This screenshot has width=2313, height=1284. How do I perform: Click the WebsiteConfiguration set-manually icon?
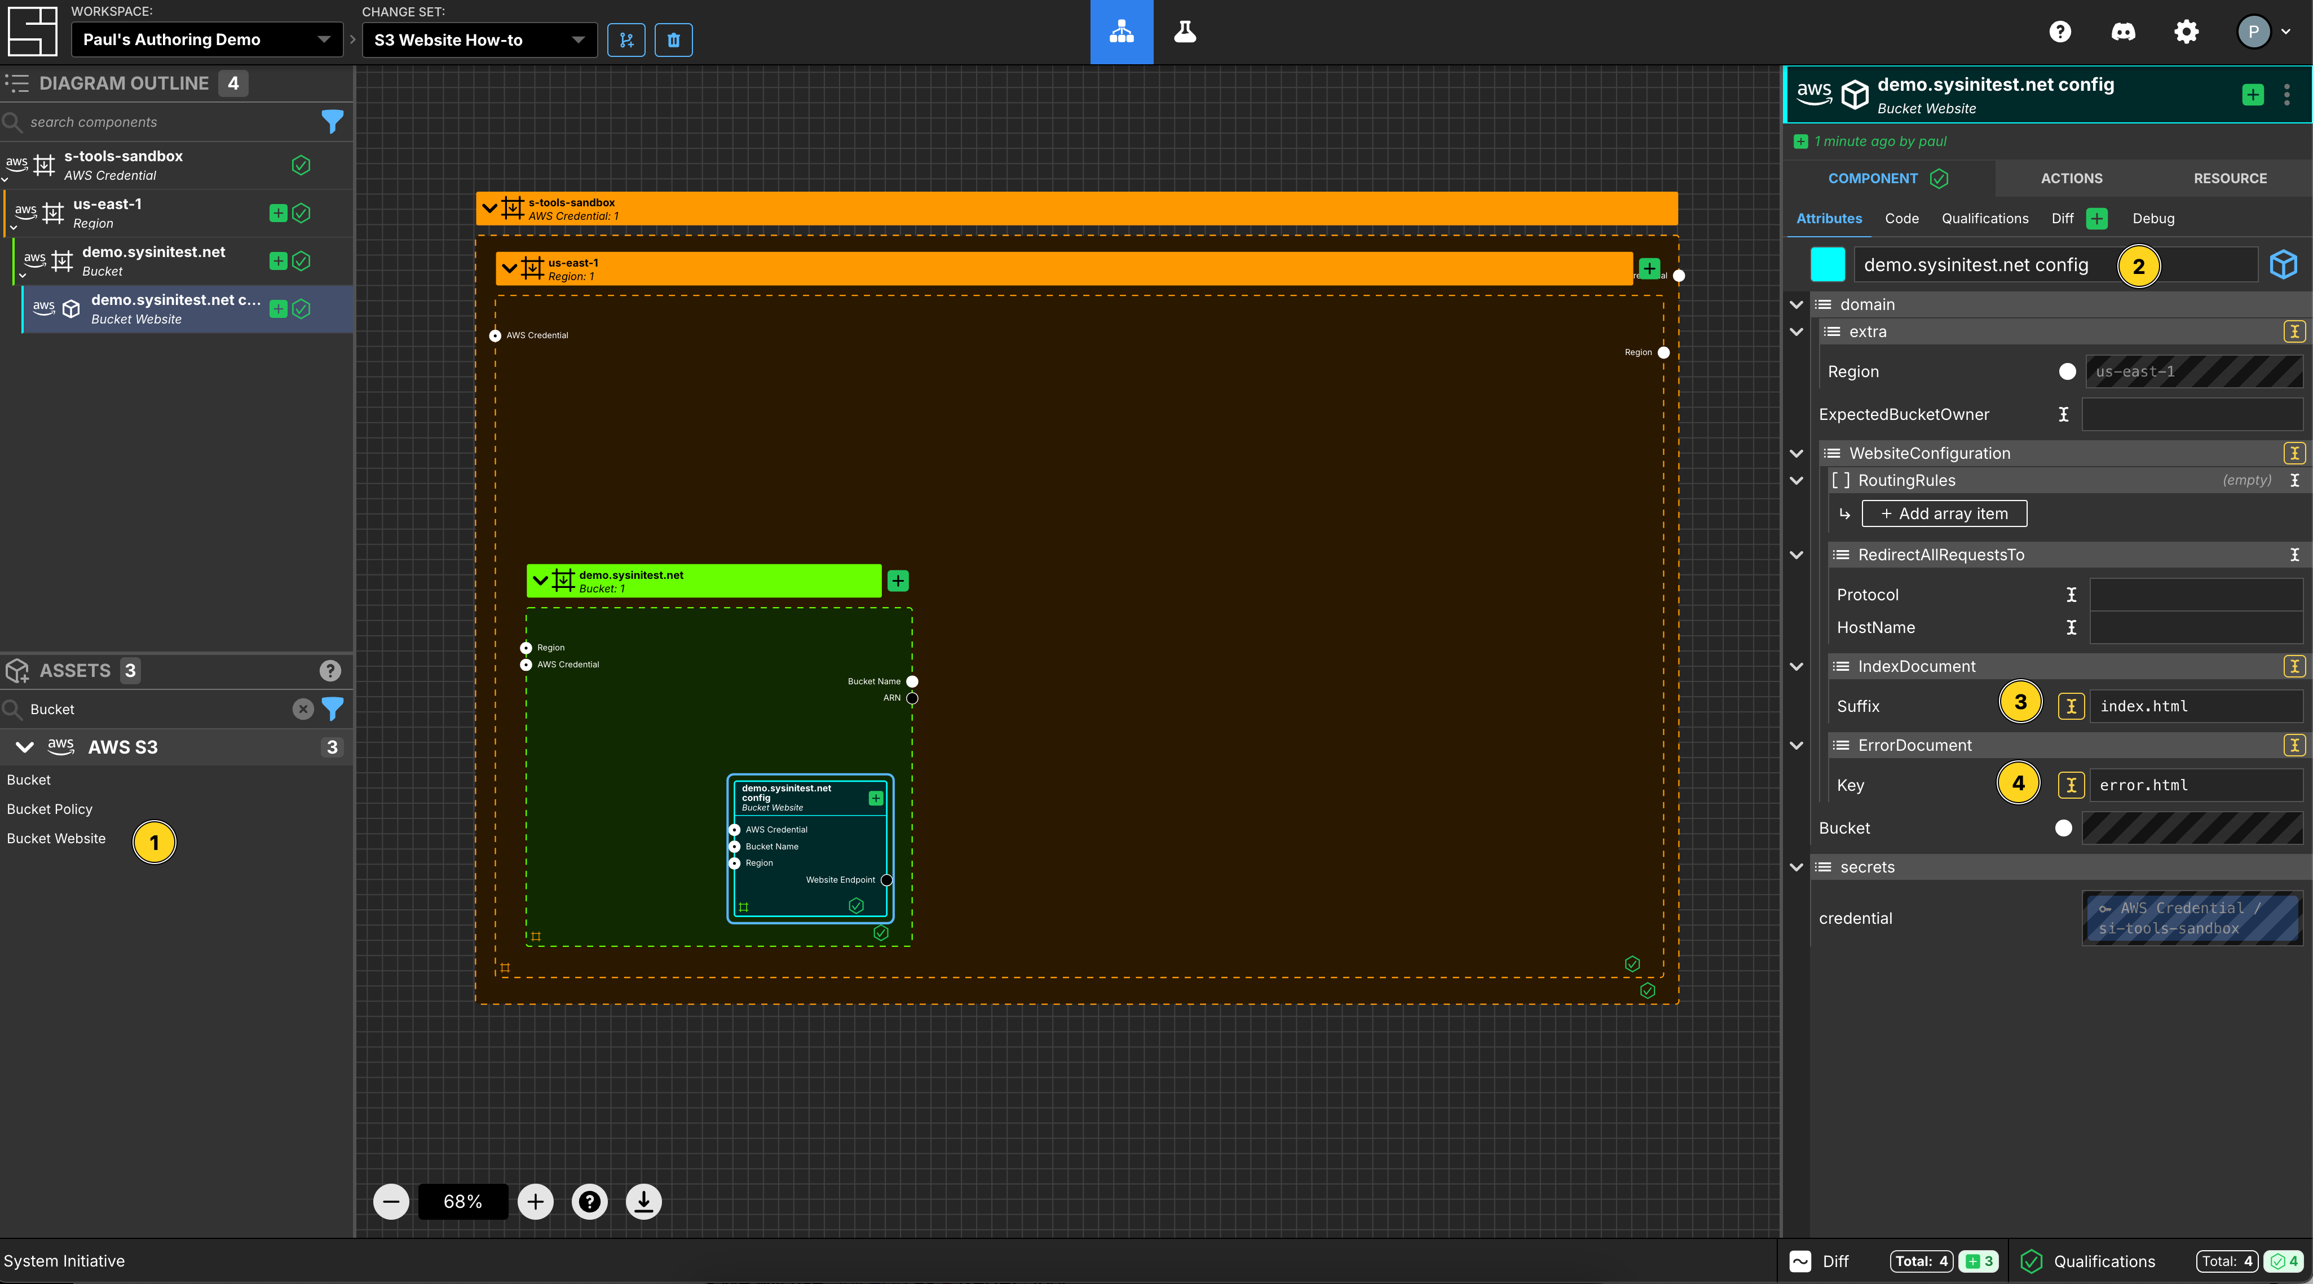2294,453
